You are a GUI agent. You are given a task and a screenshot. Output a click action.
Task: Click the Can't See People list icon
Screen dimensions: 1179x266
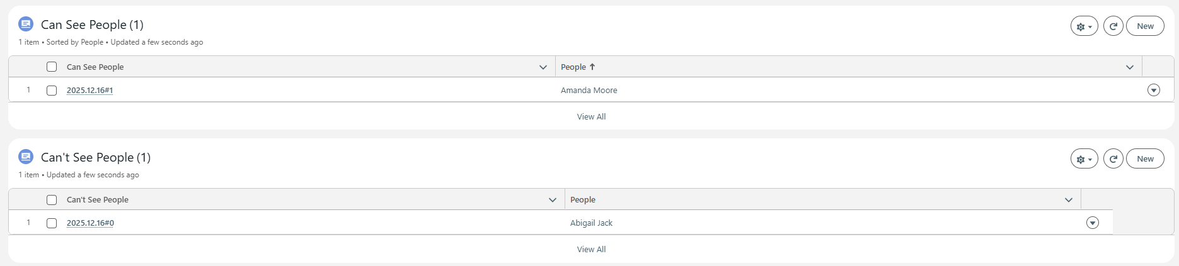26,157
